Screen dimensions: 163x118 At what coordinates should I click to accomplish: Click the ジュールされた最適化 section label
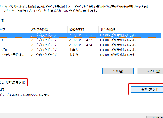coord(13,82)
